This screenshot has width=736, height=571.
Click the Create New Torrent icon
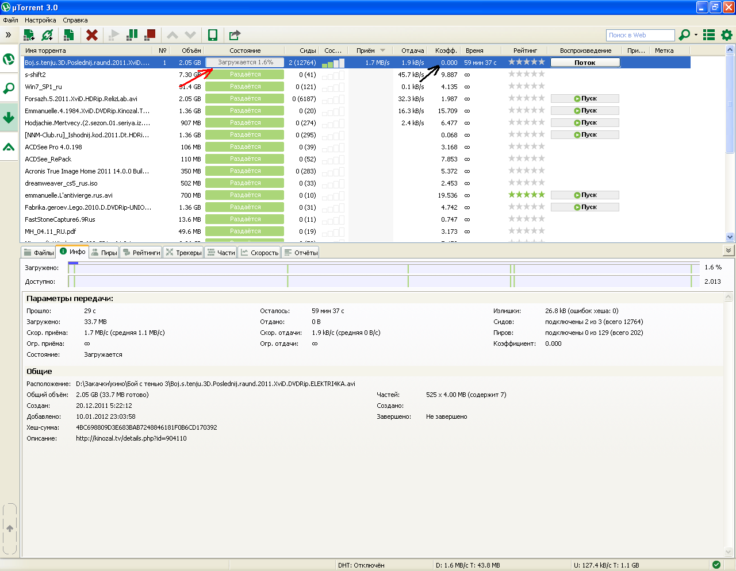point(68,35)
